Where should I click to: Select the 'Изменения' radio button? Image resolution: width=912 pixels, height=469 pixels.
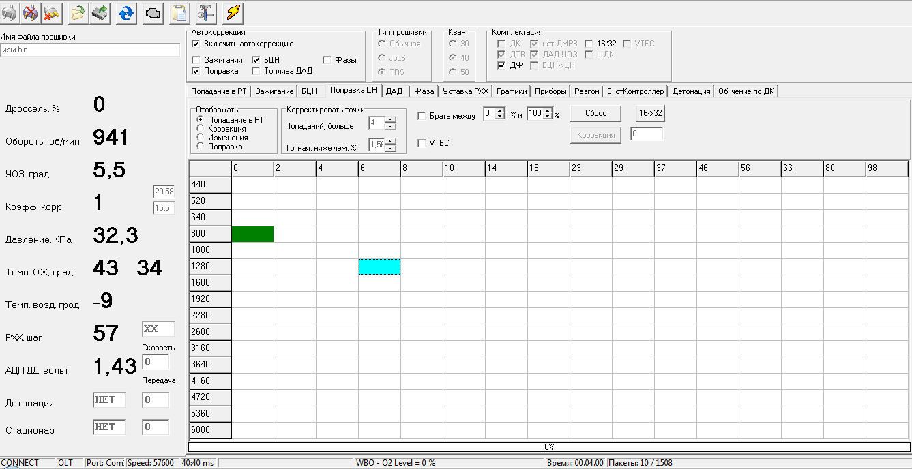click(201, 138)
